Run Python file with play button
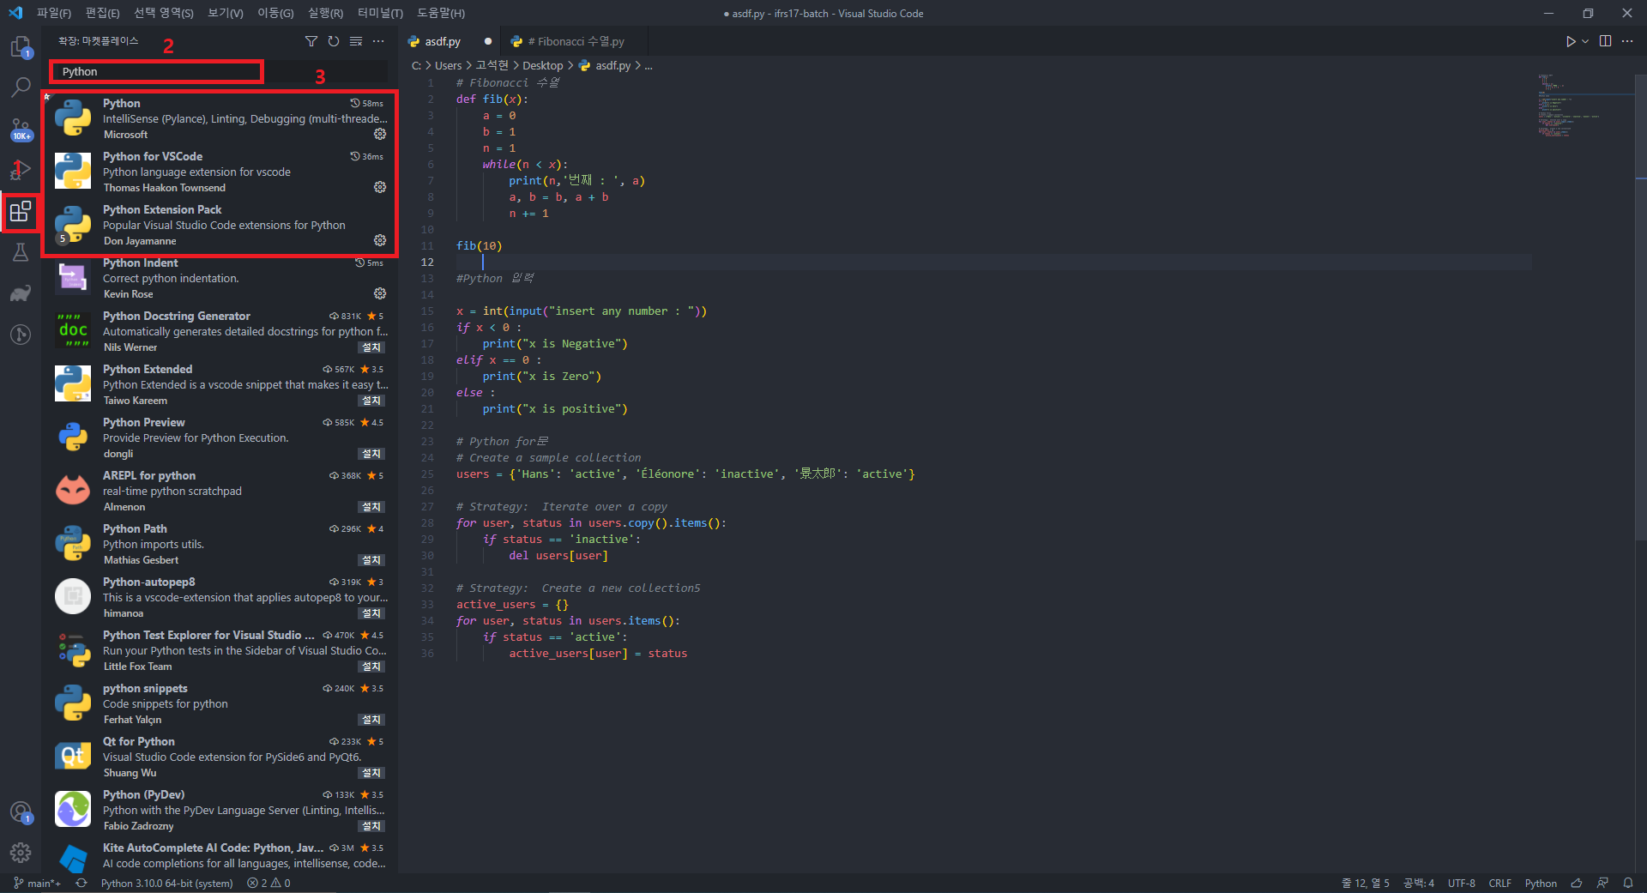 [1571, 41]
